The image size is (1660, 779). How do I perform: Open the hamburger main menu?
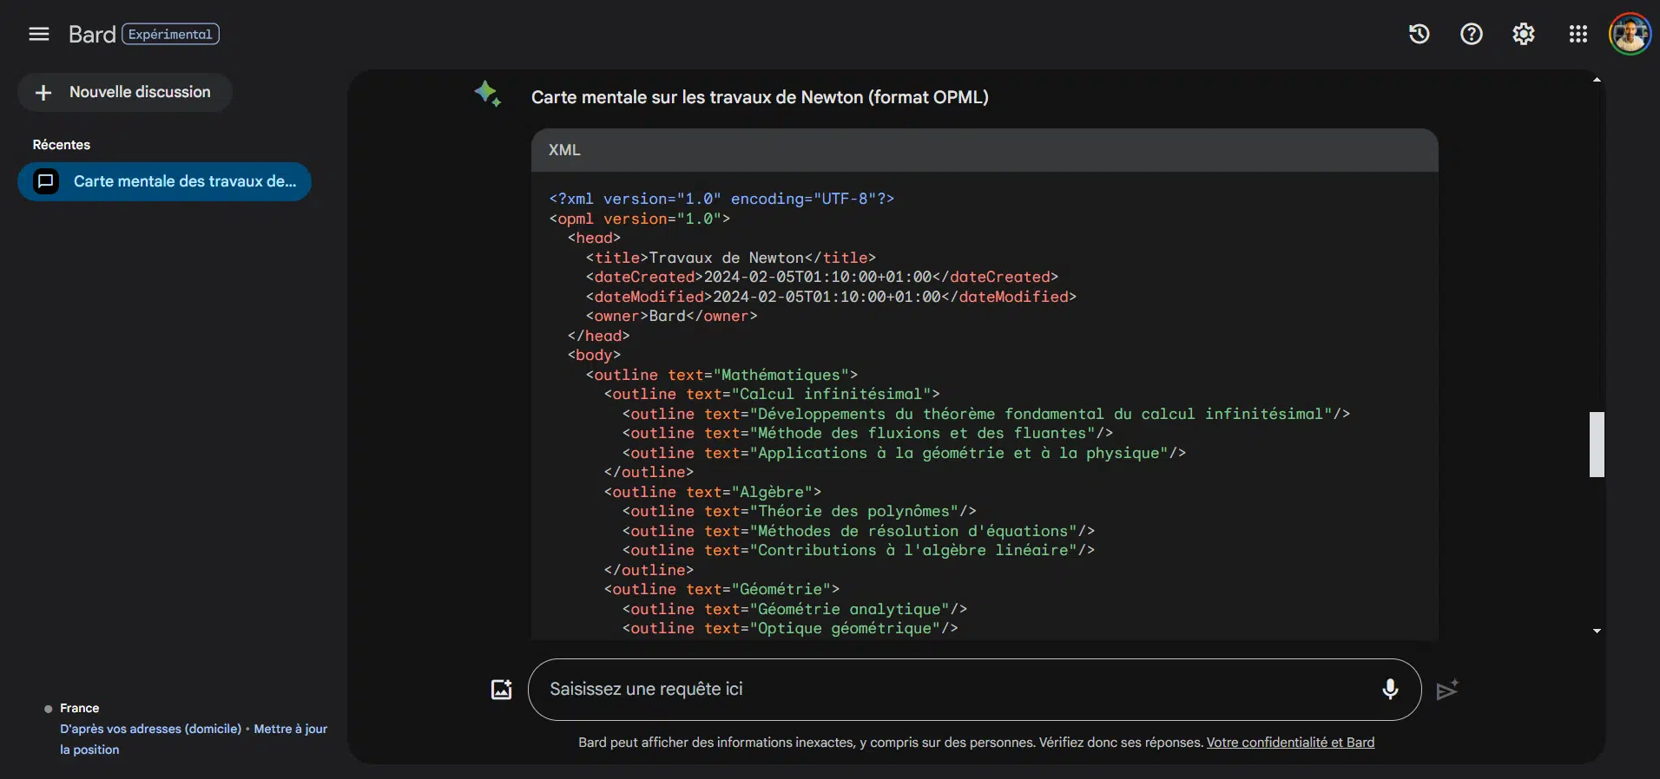coord(39,34)
